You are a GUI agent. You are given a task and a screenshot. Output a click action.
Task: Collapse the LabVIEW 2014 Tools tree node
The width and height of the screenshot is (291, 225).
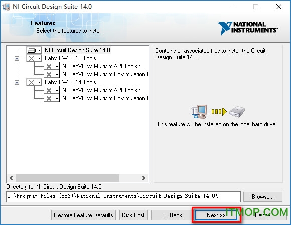tap(17, 82)
